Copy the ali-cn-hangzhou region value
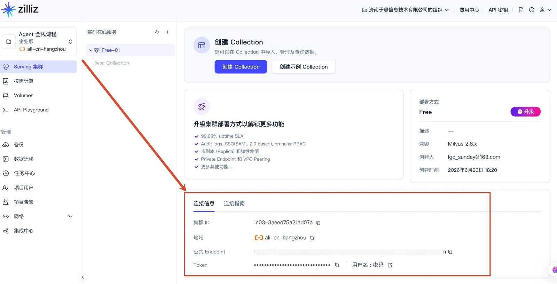 point(312,238)
